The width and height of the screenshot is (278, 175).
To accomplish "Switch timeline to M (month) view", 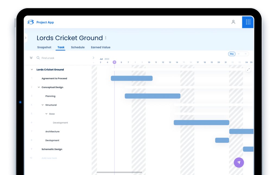I will point(245,54).
